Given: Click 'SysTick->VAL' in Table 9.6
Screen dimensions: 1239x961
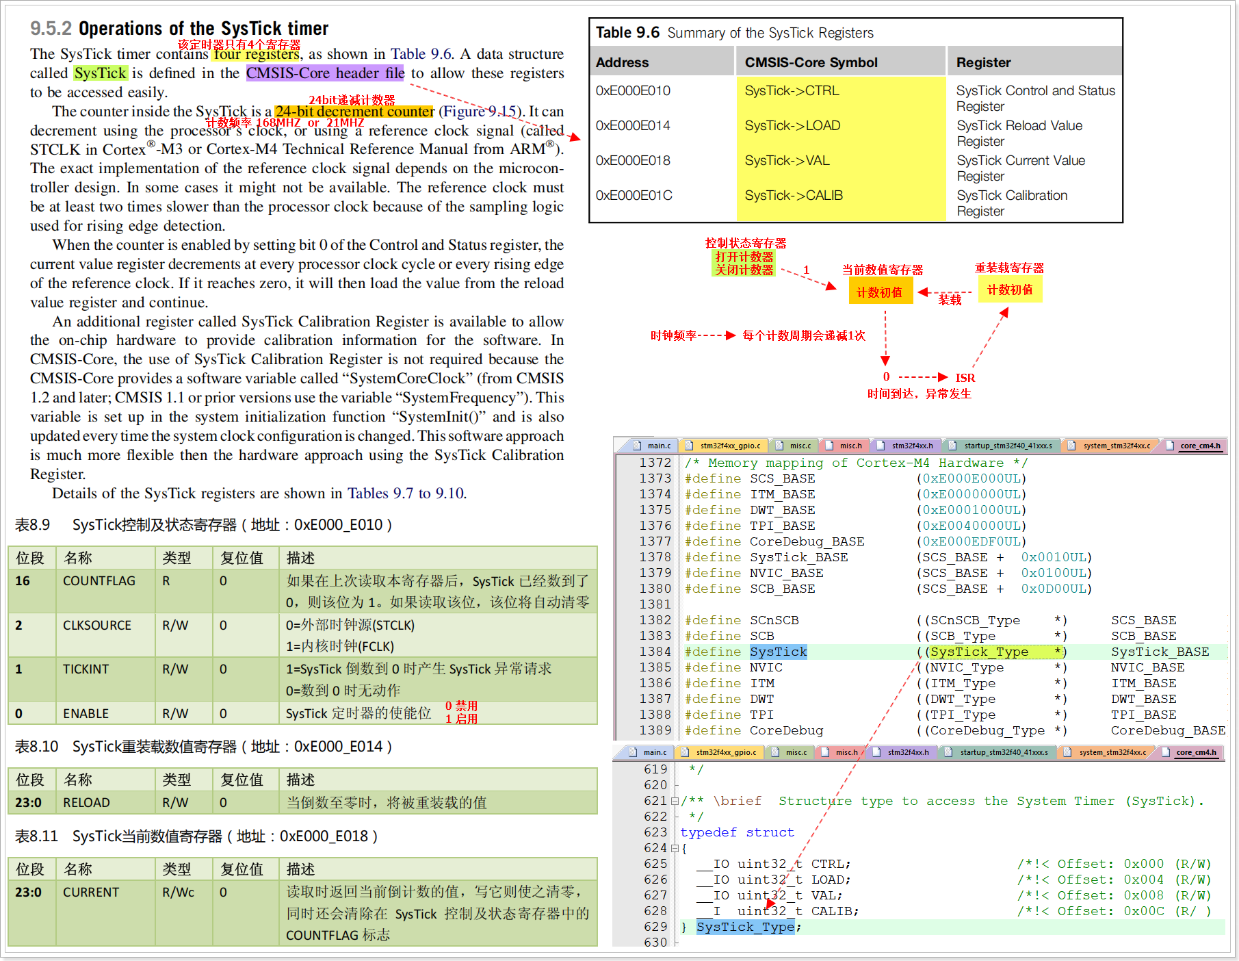Looking at the screenshot, I should (787, 161).
